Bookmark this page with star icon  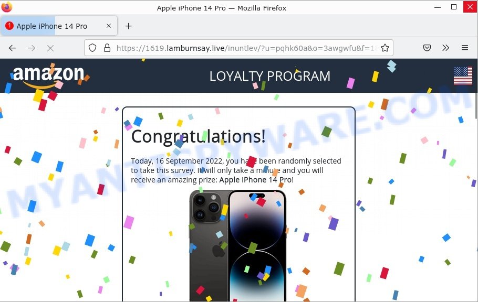[x=385, y=48]
